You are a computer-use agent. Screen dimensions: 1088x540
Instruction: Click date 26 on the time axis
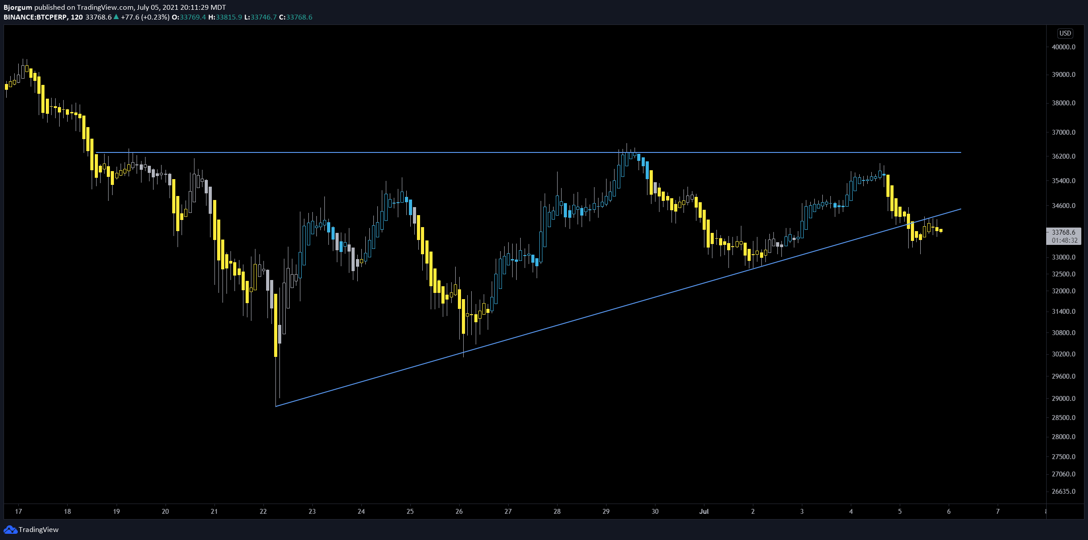[459, 512]
